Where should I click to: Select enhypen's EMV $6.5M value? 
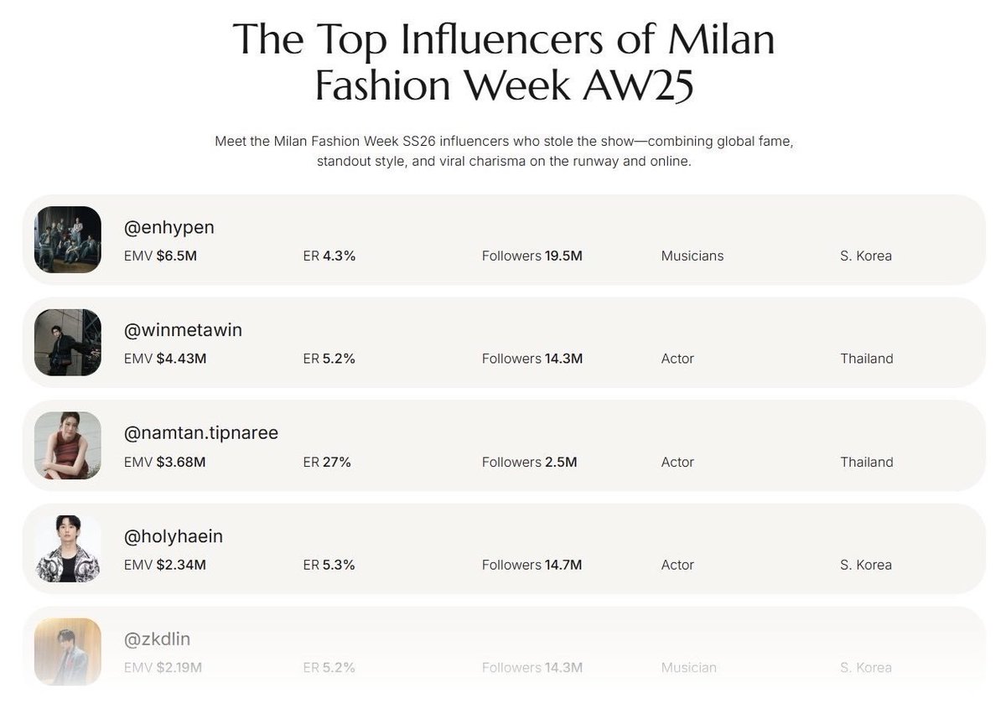coord(160,256)
